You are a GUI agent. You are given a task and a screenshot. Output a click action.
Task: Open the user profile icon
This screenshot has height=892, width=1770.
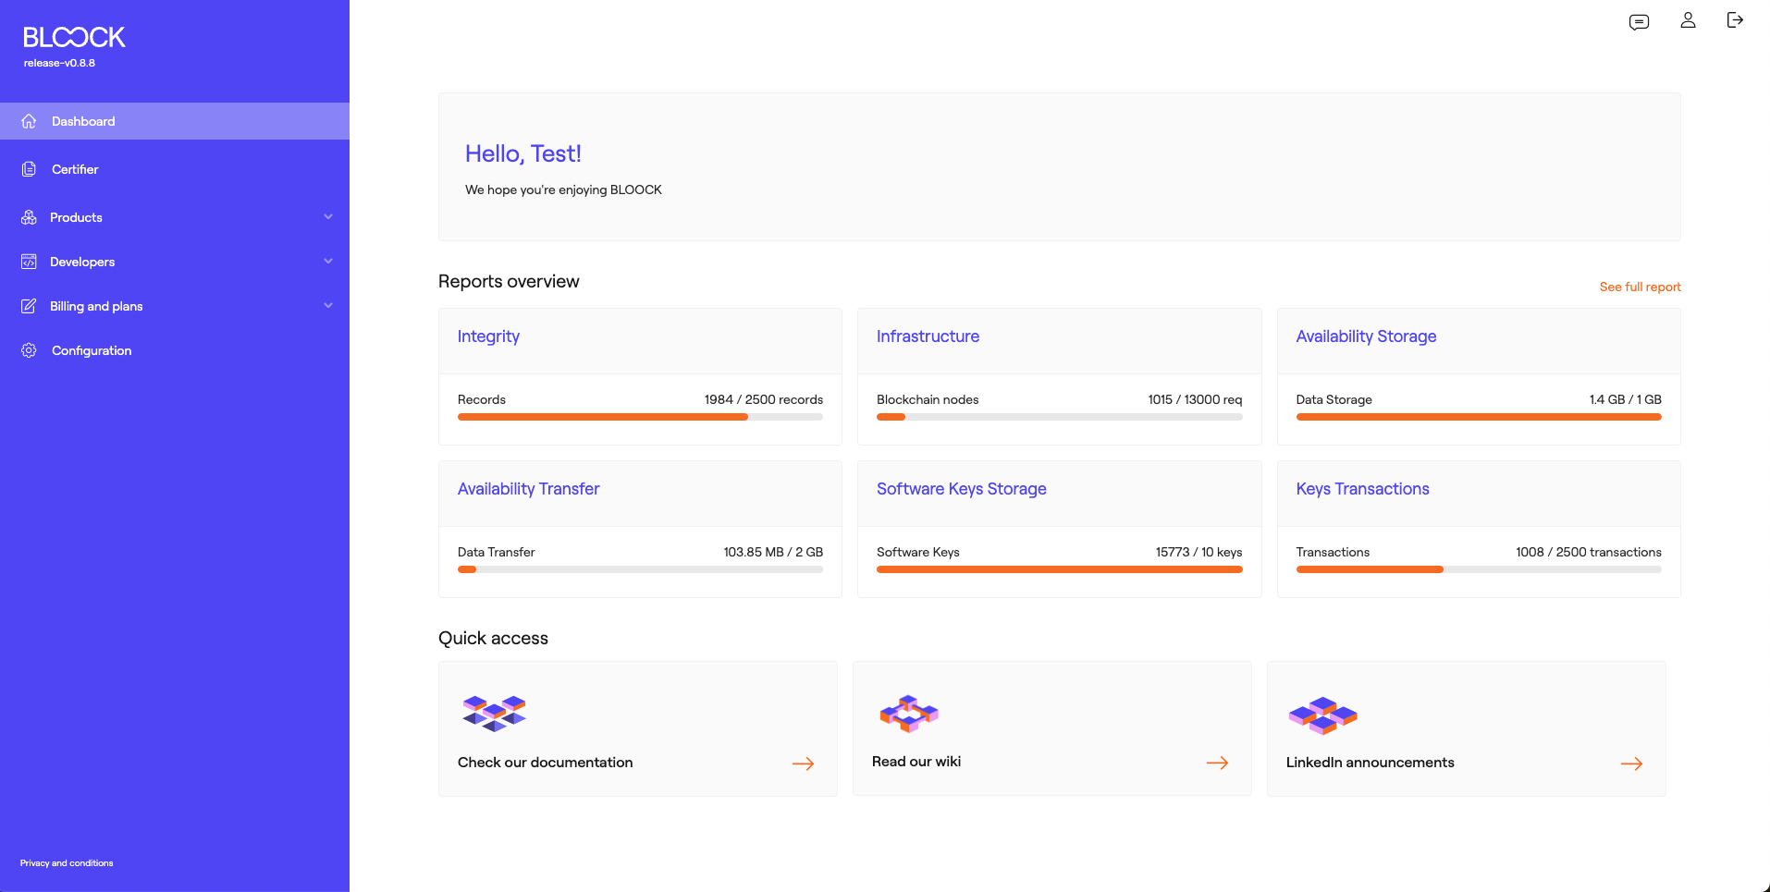point(1688,20)
